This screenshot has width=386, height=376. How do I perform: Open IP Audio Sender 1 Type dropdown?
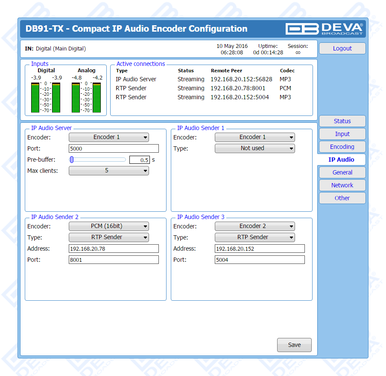tap(255, 148)
